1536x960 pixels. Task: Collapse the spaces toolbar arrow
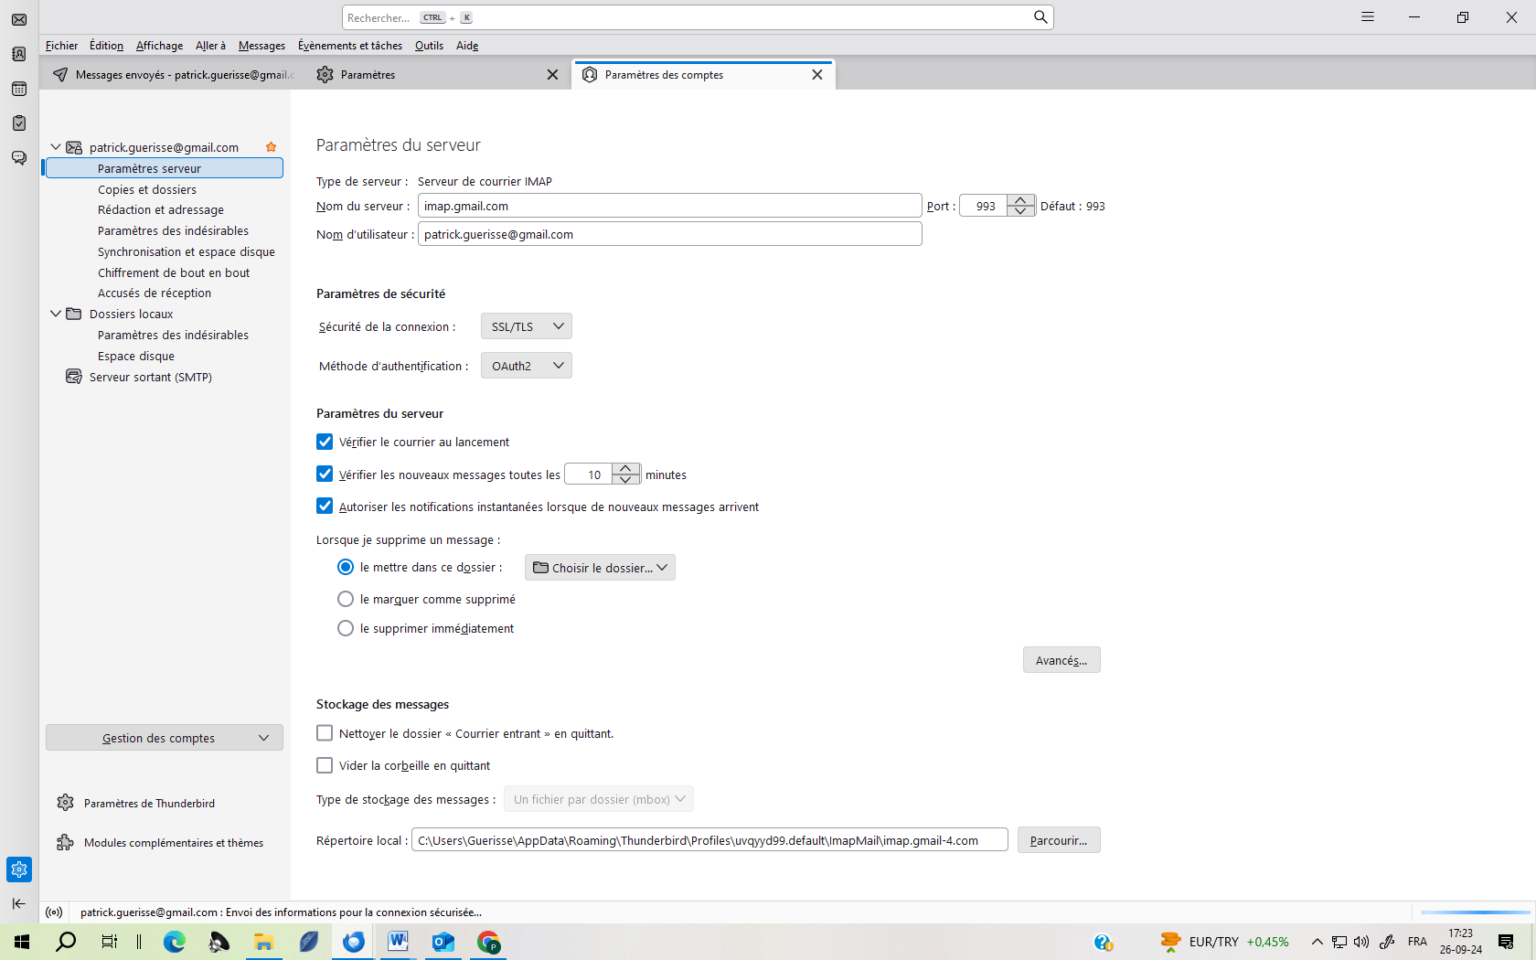(19, 903)
